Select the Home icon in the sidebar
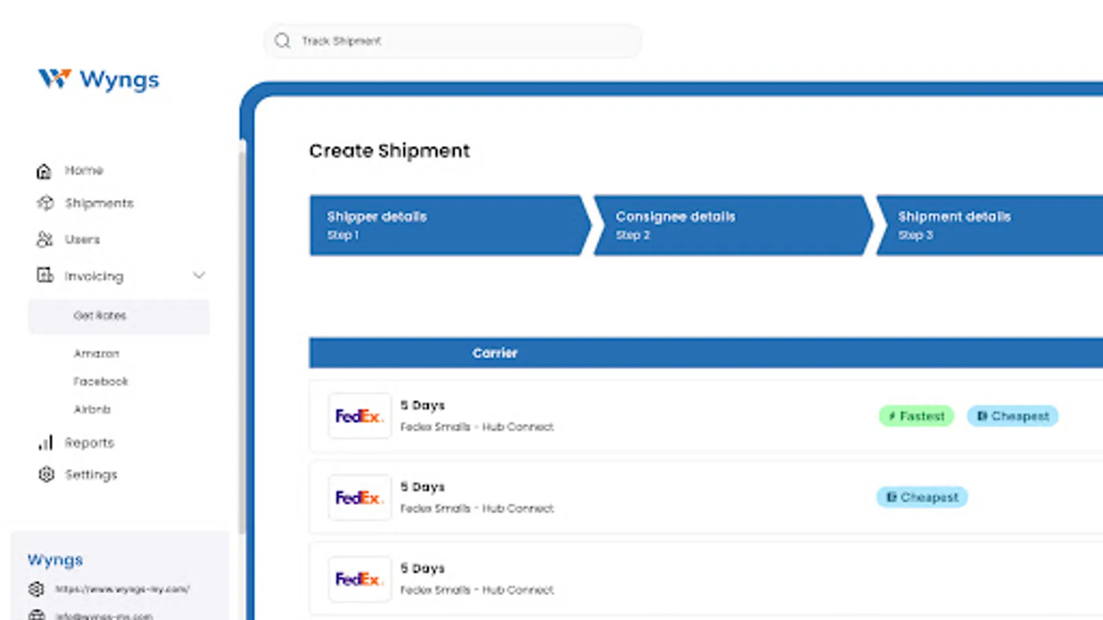Image resolution: width=1103 pixels, height=620 pixels. (44, 170)
